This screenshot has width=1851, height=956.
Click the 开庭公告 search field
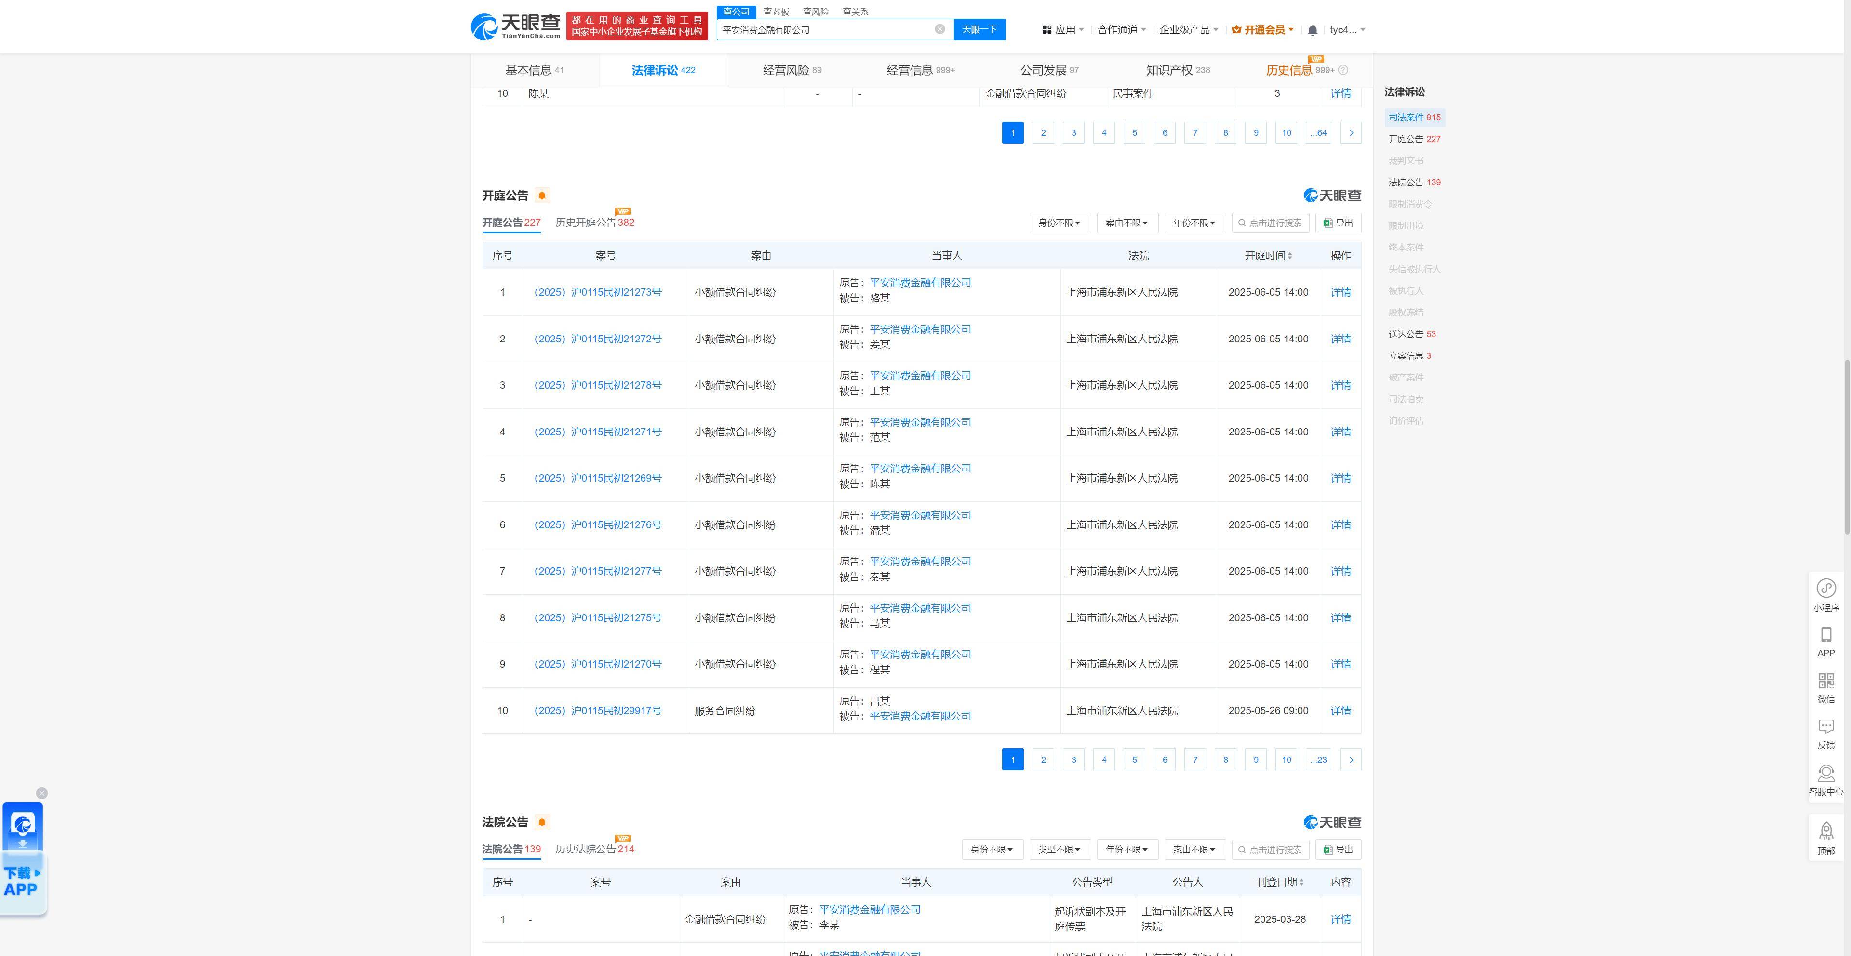click(1271, 223)
